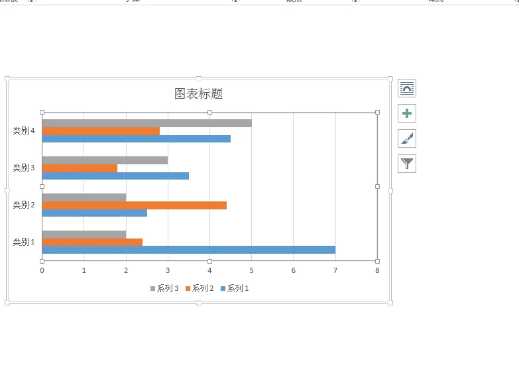Click the blue legend marker for 系列 1
This screenshot has width=519, height=373.
pyautogui.click(x=223, y=289)
